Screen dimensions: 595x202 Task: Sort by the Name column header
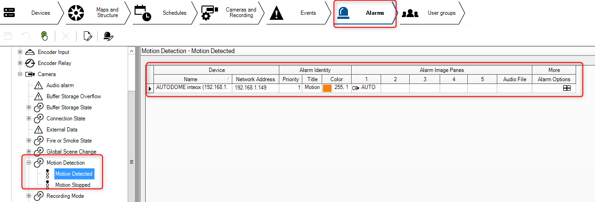click(x=193, y=79)
